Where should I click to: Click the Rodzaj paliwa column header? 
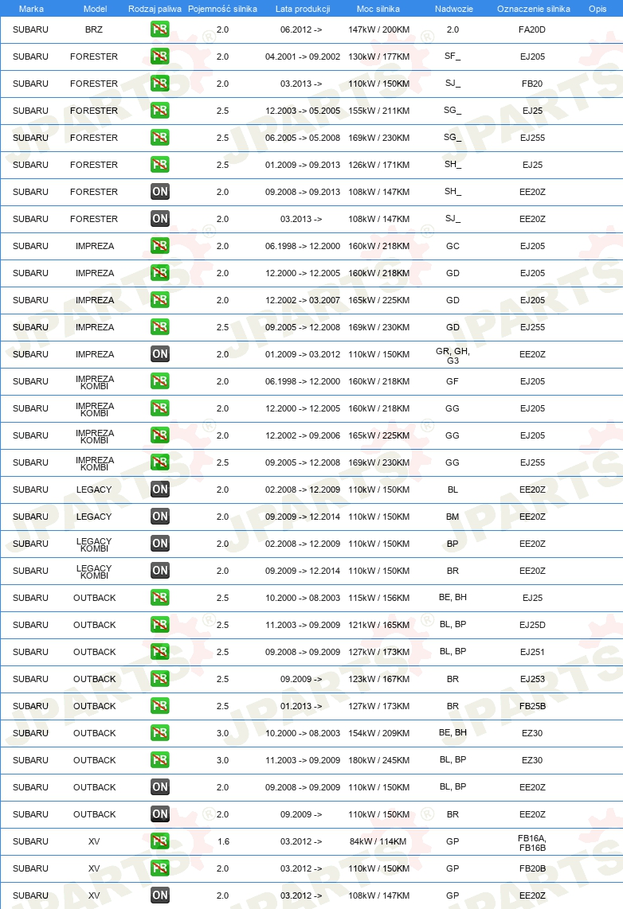click(x=155, y=9)
